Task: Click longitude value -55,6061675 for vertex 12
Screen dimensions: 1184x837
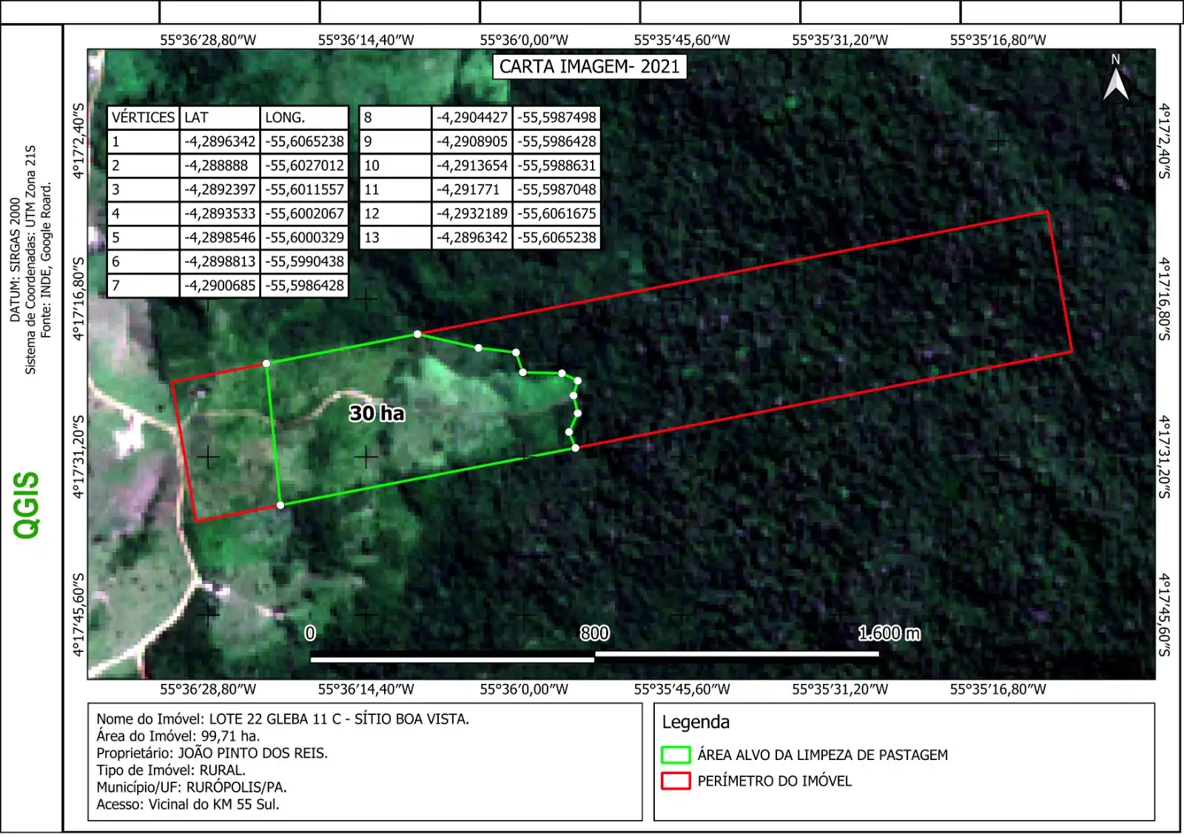Action: click(556, 214)
